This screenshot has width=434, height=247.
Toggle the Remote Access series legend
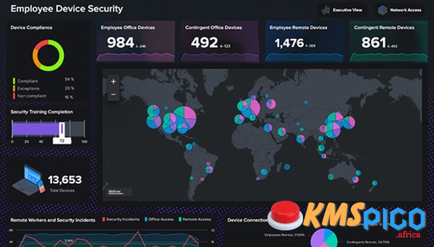coord(194,219)
